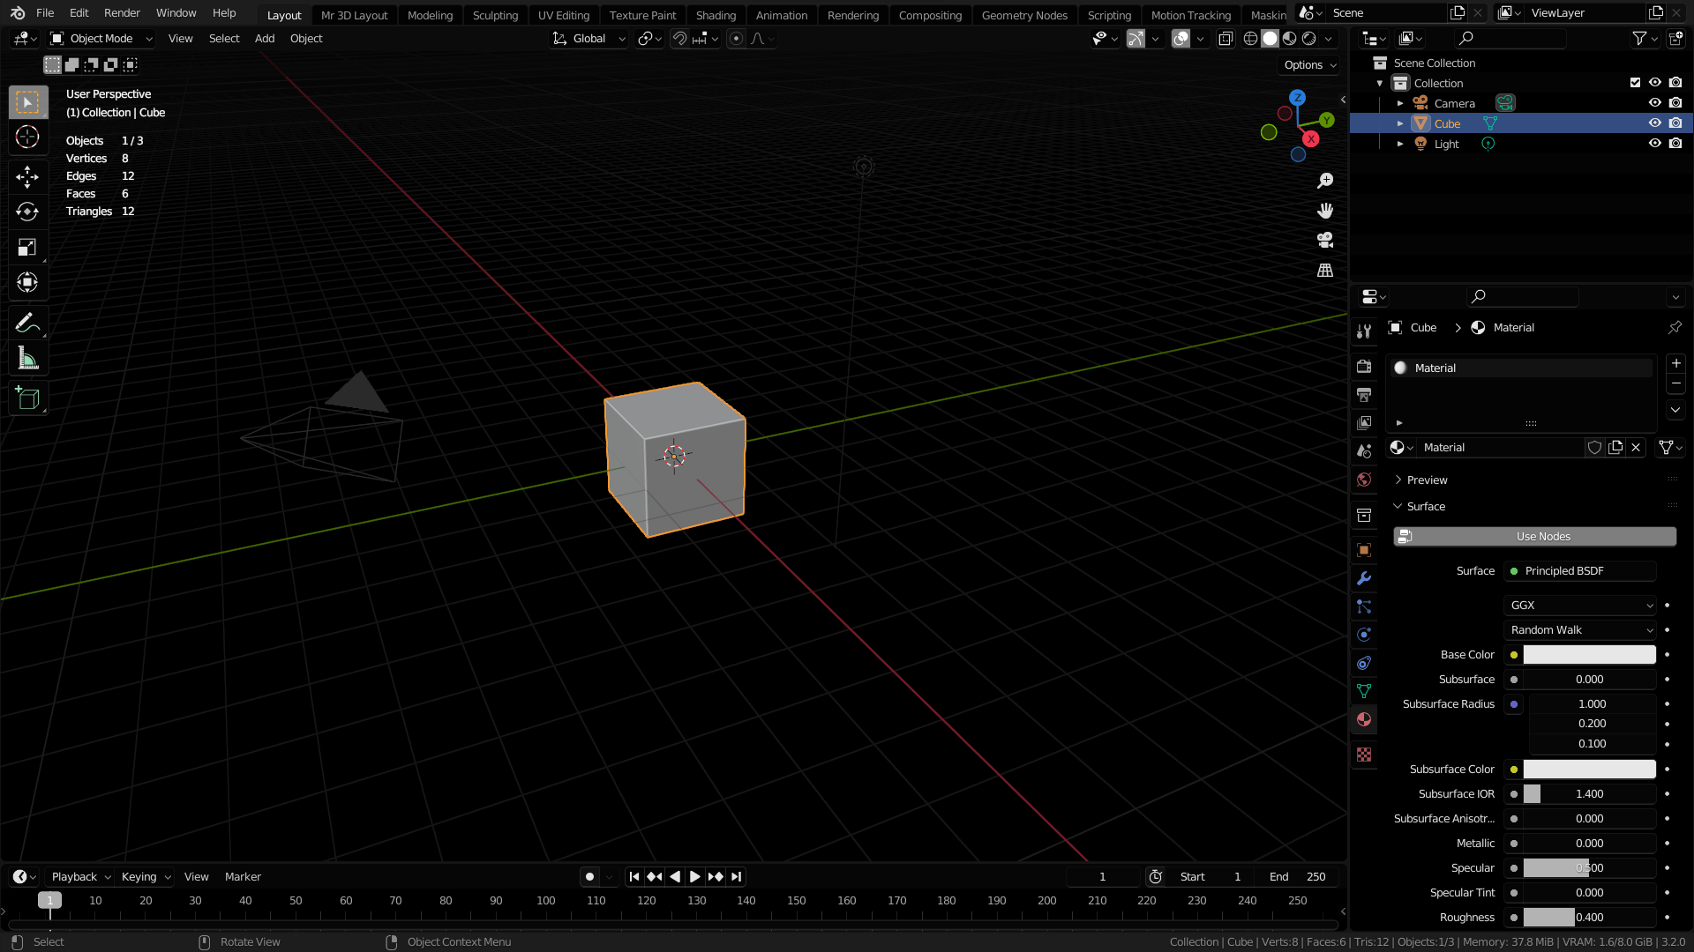
Task: Activate the Scale tool
Action: (x=27, y=247)
